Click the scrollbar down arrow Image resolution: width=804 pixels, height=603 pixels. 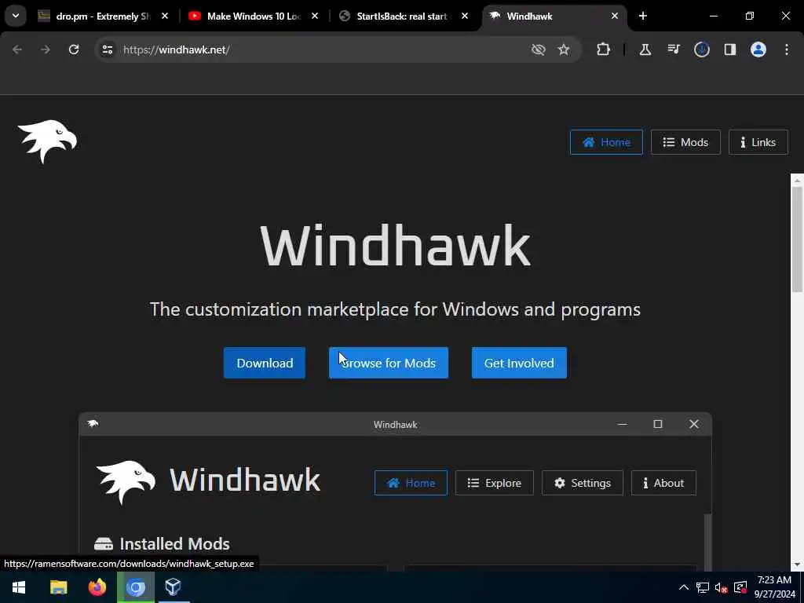(x=797, y=565)
